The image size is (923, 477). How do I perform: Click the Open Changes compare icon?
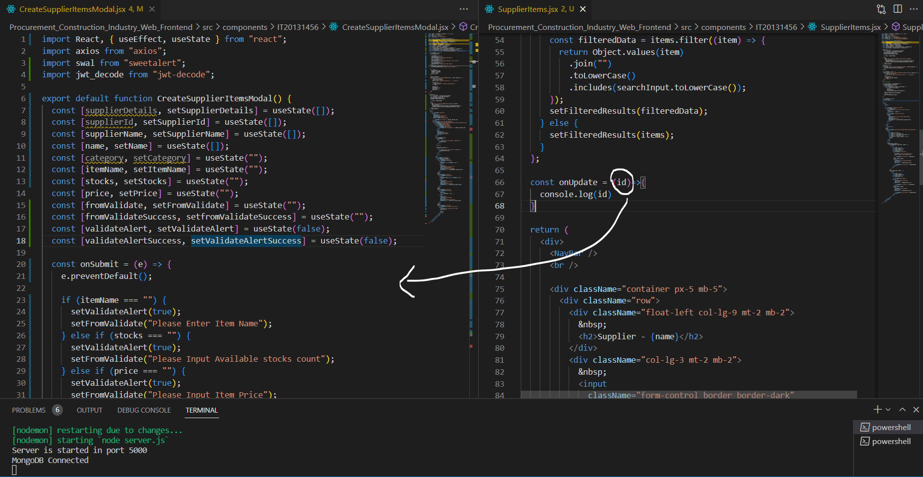pyautogui.click(x=881, y=9)
